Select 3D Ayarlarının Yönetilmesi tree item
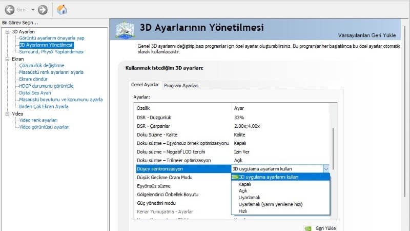Viewport: 410px width, 231px height. pos(46,45)
